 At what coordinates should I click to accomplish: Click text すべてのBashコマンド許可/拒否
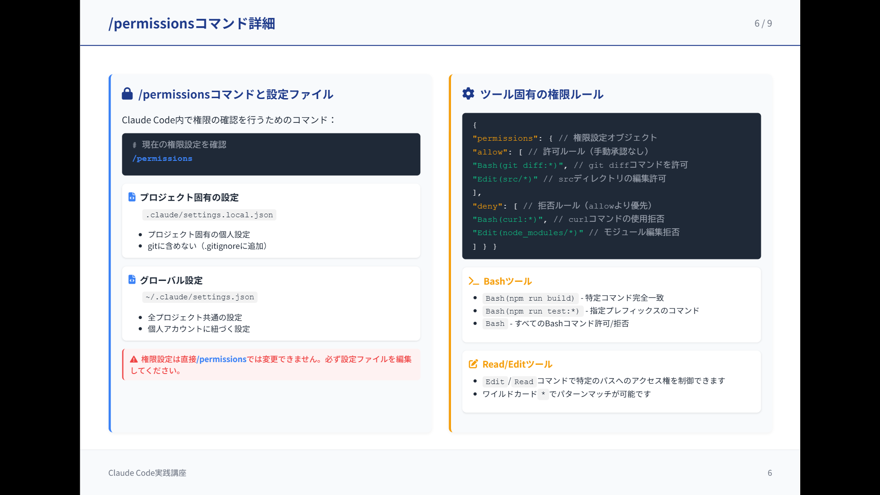572,324
